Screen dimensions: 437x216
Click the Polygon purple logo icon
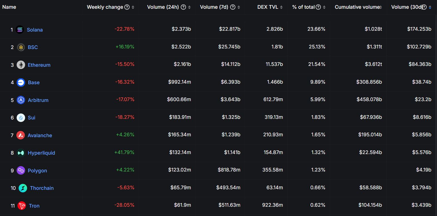click(21, 170)
